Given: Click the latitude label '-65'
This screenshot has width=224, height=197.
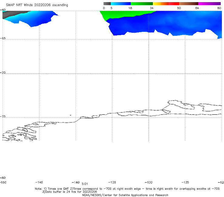Looking at the screenshot, I should (3, 38).
